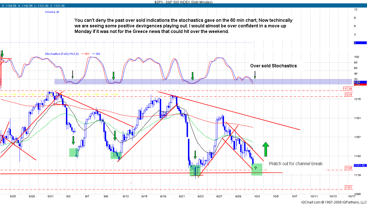The width and height of the screenshot is (367, 204).
Task: Select the %D legend entry
Action: pos(98,54)
